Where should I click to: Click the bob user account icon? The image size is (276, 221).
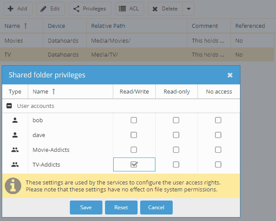click(15, 120)
